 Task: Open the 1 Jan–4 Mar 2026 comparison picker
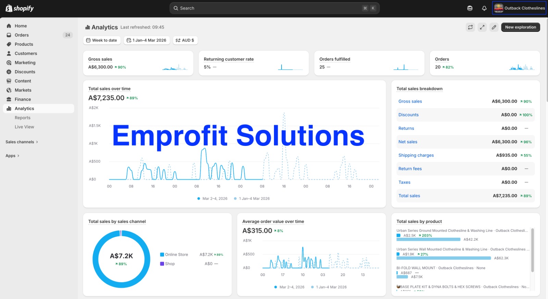(147, 40)
